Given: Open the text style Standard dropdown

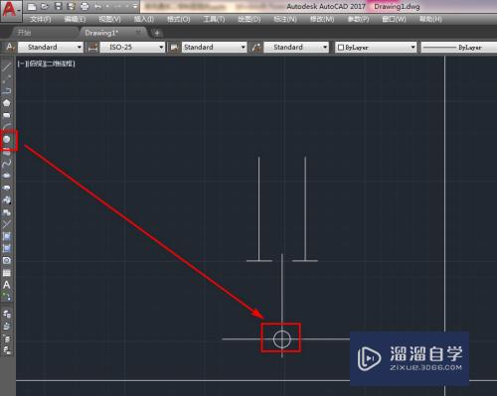Looking at the screenshot, I should (51, 47).
